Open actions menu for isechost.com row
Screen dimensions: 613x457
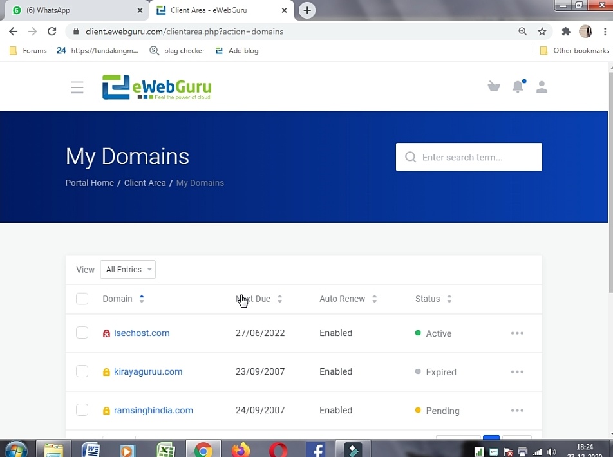pyautogui.click(x=517, y=333)
